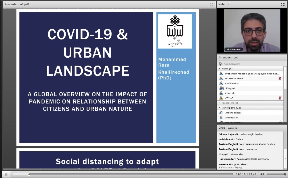Click the avatar icon next to PGolchin
The width and height of the screenshot is (288, 178).
(221, 93)
